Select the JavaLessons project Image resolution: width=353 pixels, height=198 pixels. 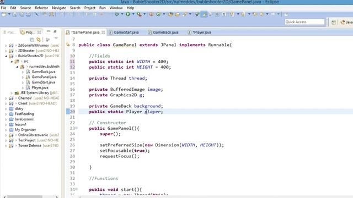[24, 119]
